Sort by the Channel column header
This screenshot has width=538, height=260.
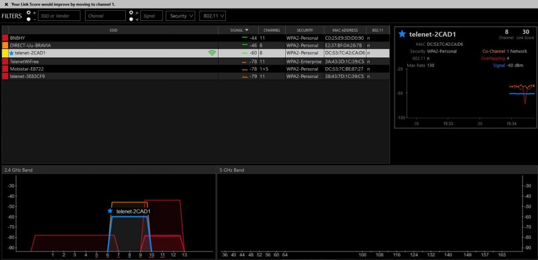point(272,30)
